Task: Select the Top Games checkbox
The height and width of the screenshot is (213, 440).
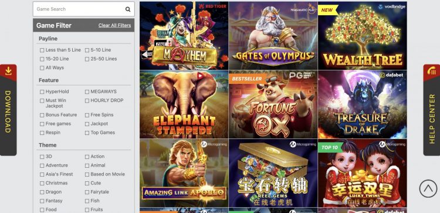Action: tap(87, 133)
